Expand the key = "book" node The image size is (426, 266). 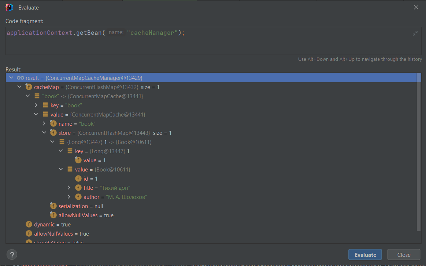click(x=36, y=106)
